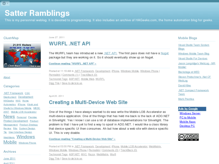This screenshot has height=164, width=219.
Task: Digg This for the WURFL post
Action: point(54,83)
